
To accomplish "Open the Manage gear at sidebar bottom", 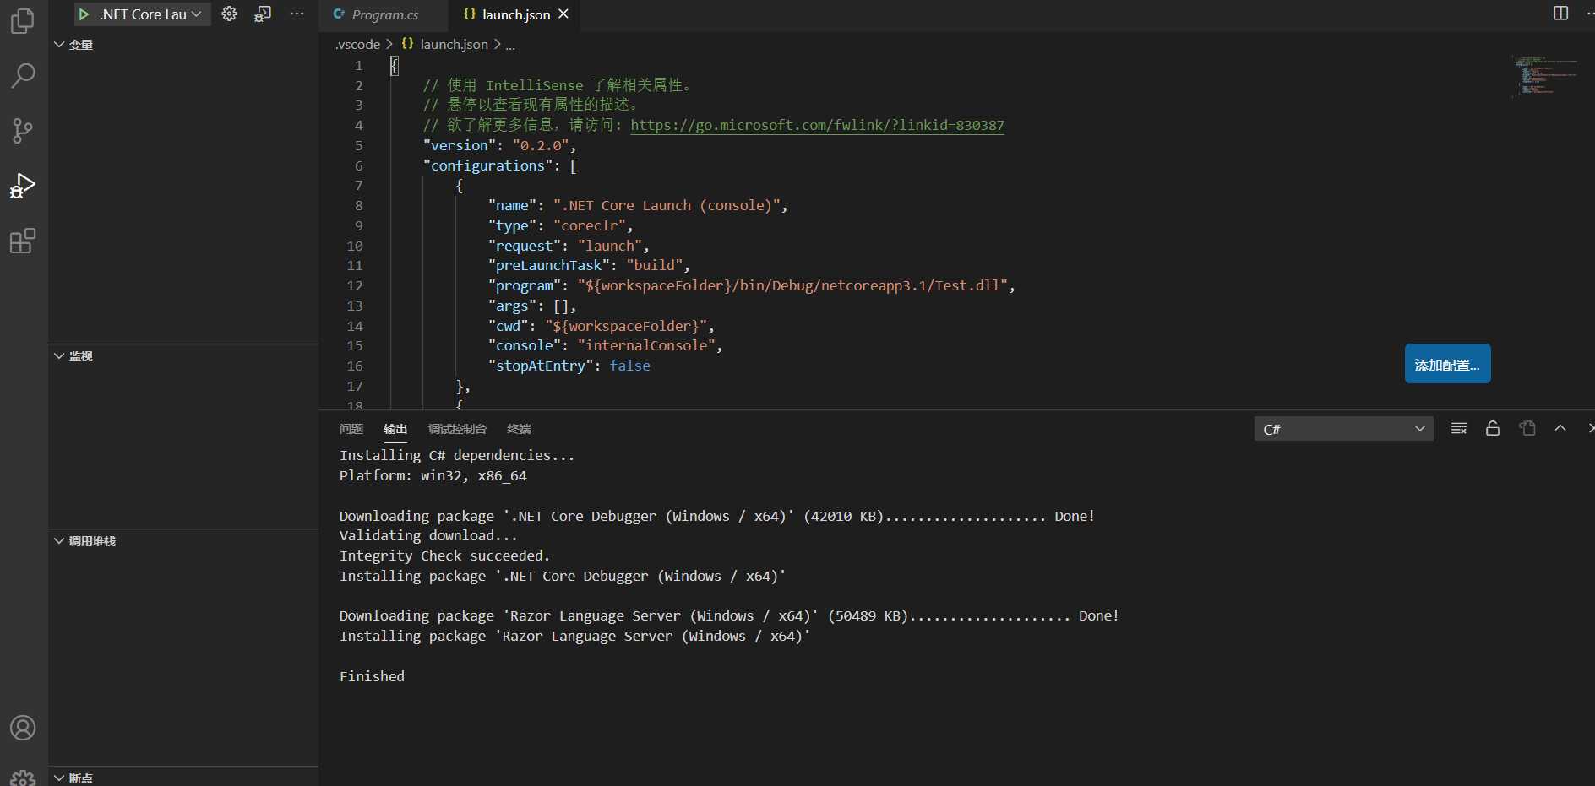I will coord(23,778).
